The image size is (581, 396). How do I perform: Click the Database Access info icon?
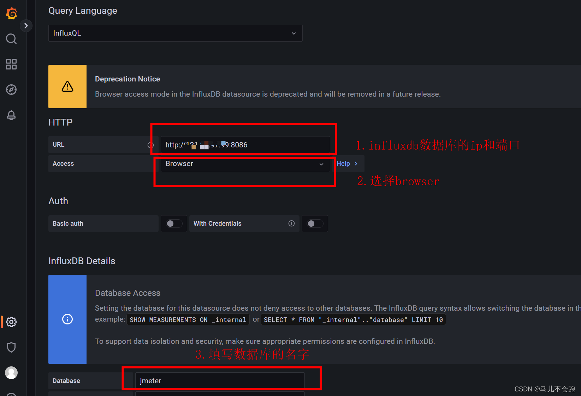pos(67,319)
